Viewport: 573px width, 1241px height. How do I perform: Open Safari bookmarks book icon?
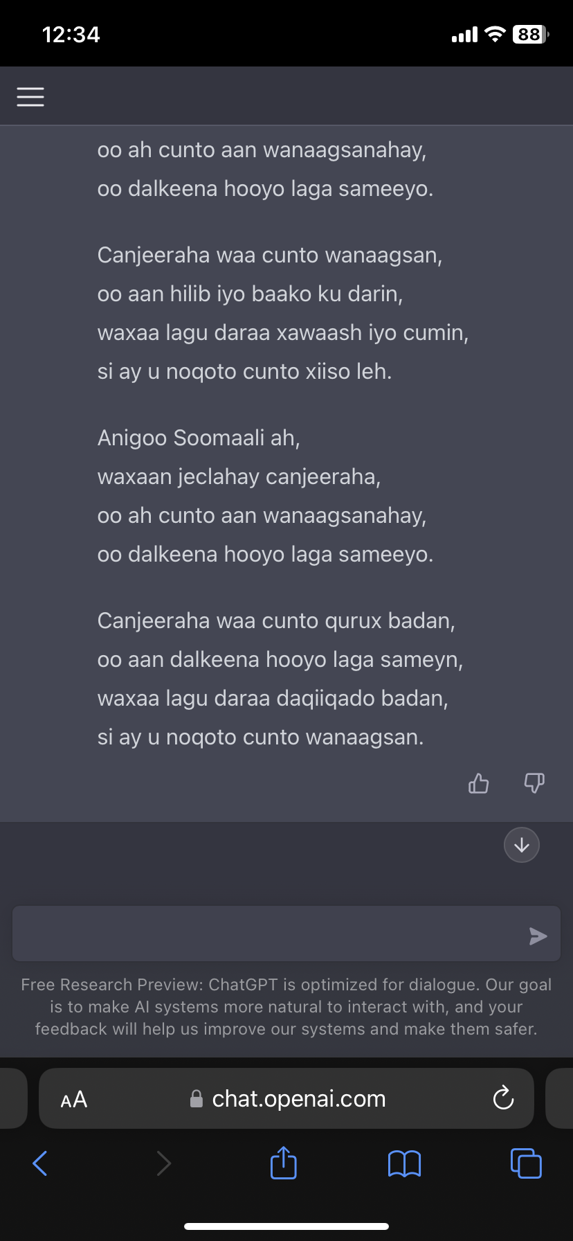[x=405, y=1163]
